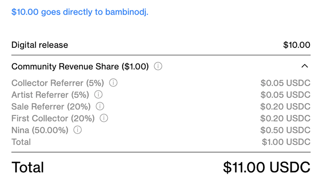Open the Artist Referrer info tooltip icon
Viewport: 322px width, 181px height.
point(98,95)
